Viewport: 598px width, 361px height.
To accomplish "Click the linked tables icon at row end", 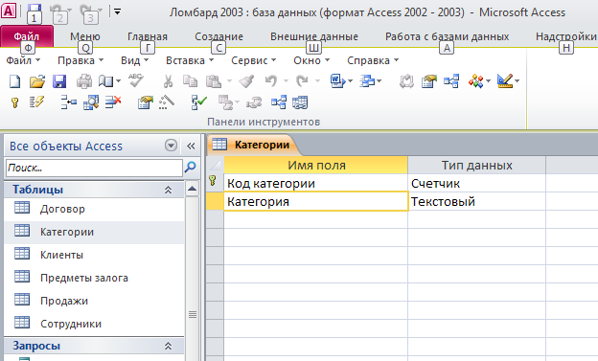I will pyautogui.click(x=300, y=102).
